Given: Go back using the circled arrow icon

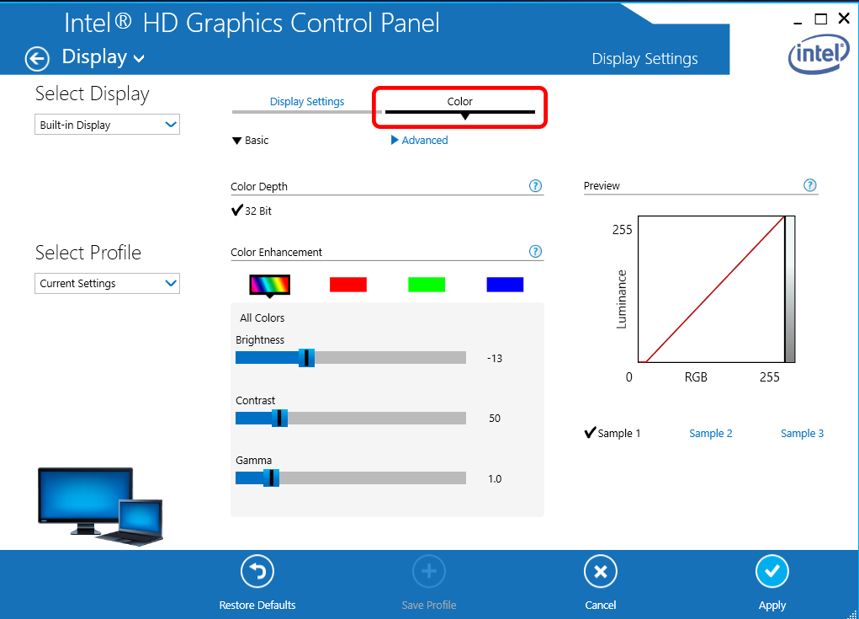Looking at the screenshot, I should (x=37, y=59).
